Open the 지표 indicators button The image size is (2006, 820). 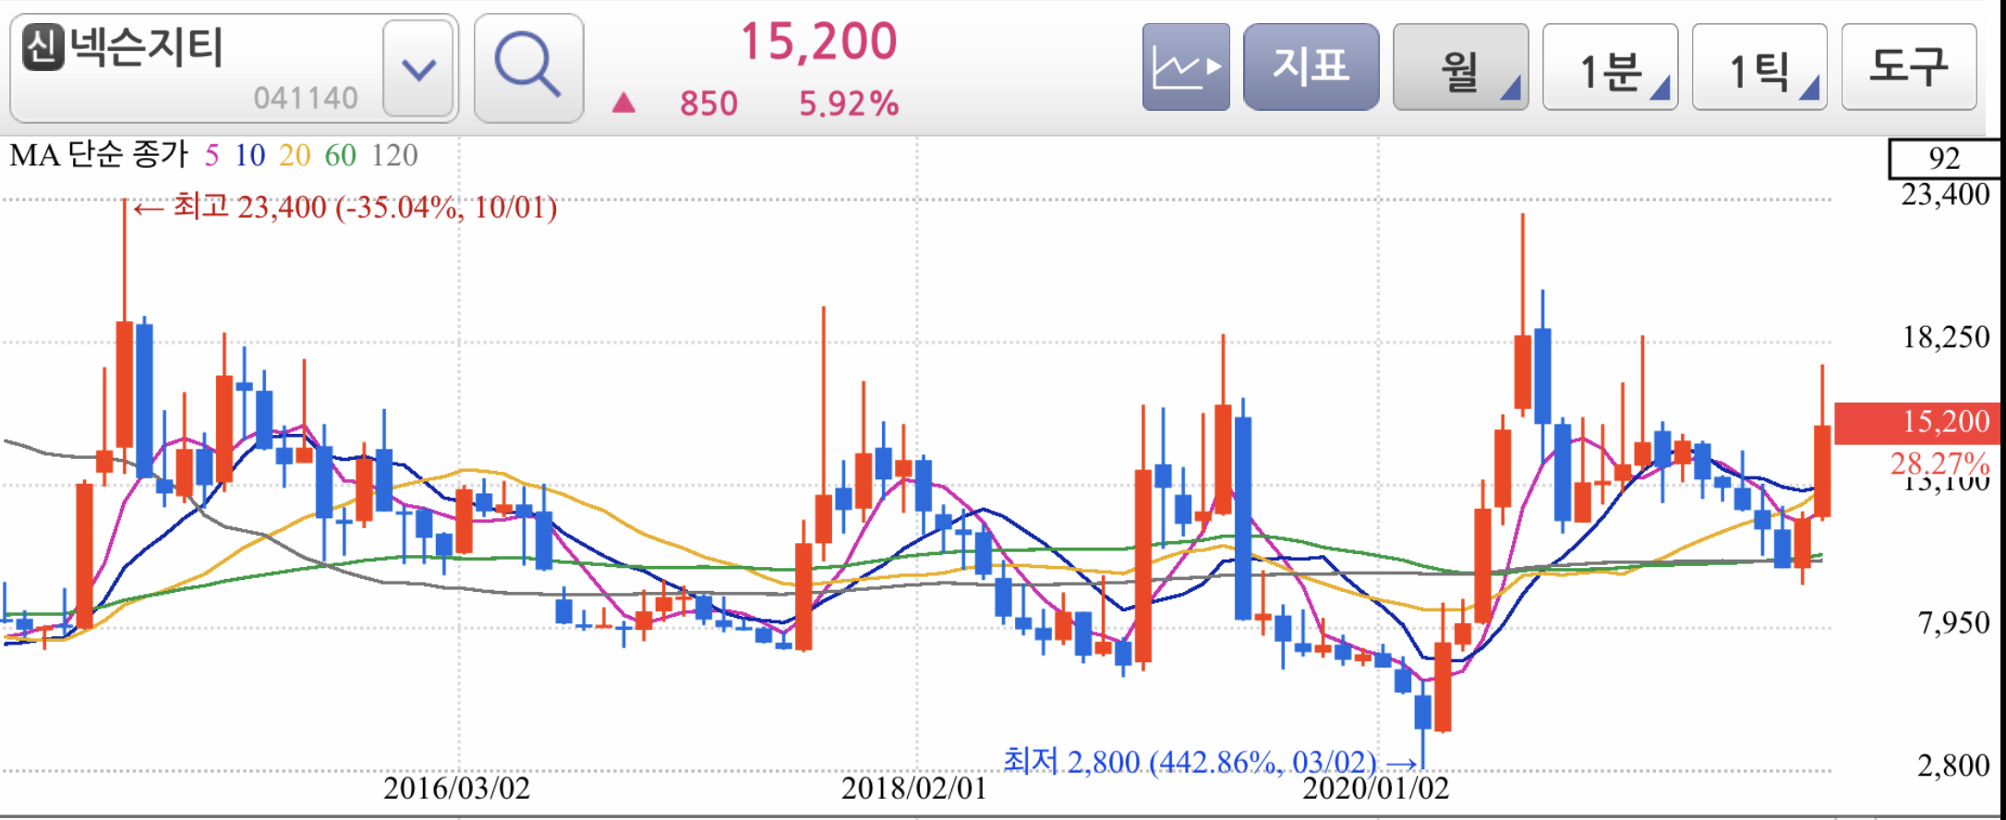click(1311, 67)
